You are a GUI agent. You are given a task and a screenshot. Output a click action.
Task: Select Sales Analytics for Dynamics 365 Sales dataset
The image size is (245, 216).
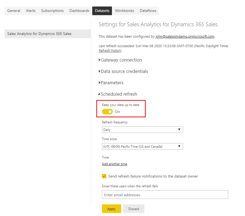coord(48,34)
